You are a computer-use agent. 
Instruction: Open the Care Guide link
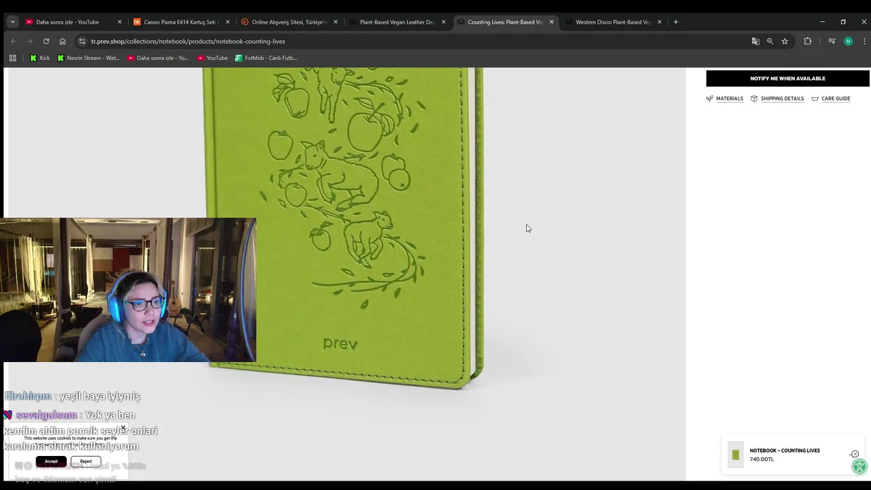pos(836,99)
